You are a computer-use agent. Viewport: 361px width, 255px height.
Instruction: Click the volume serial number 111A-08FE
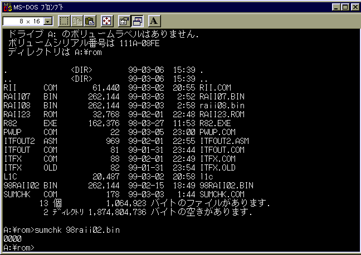coord(139,43)
